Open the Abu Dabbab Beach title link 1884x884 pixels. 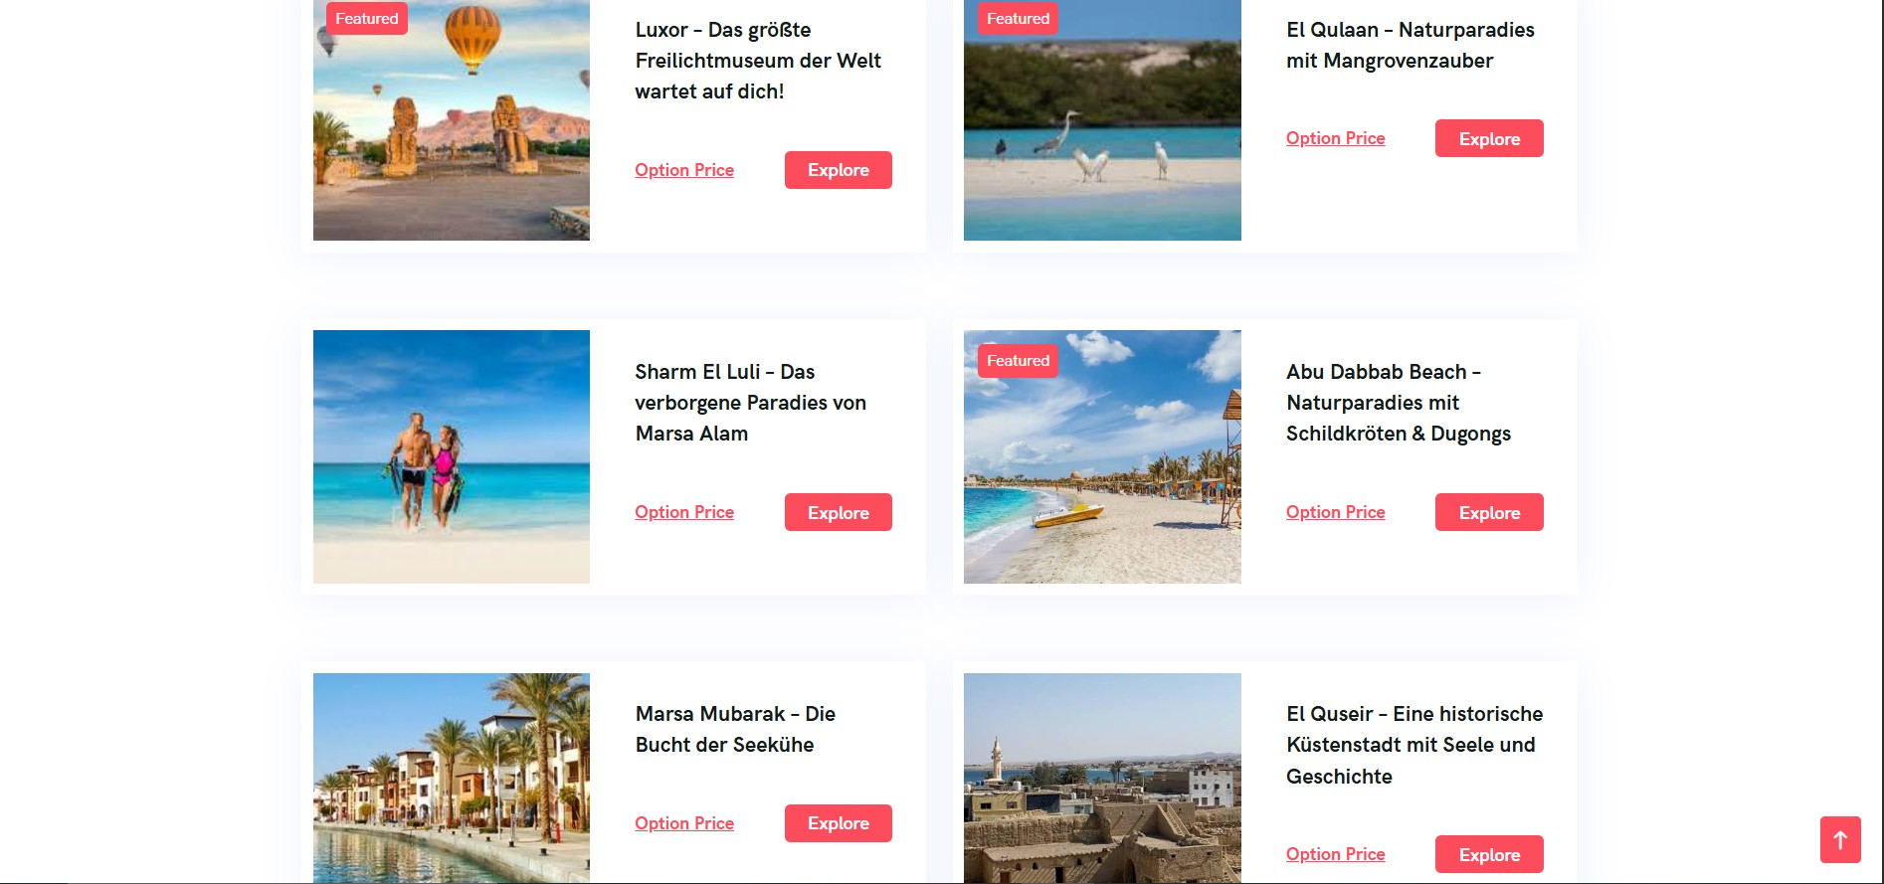(x=1399, y=403)
